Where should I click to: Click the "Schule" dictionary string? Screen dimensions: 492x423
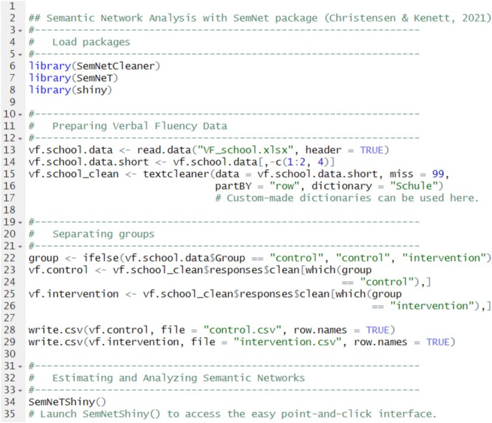click(414, 186)
